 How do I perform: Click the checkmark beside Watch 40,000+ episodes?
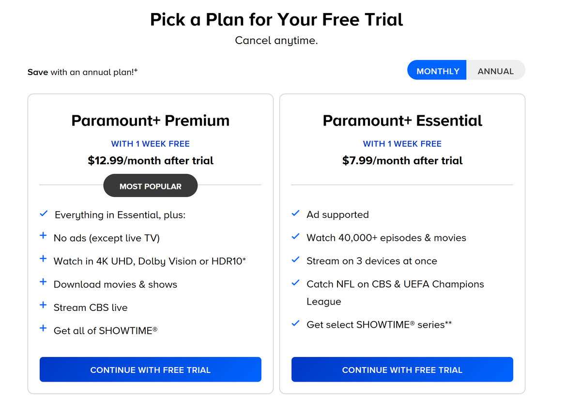(x=295, y=237)
